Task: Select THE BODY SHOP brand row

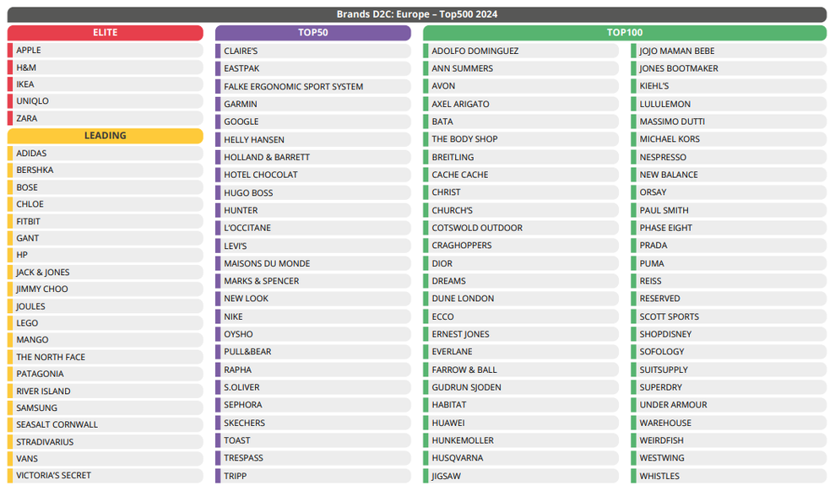Action: click(521, 139)
